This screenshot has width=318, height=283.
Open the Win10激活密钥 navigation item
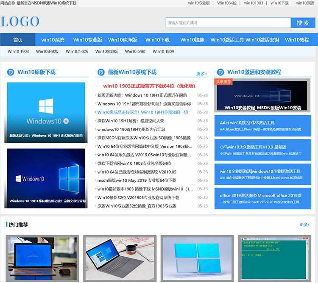(262, 40)
